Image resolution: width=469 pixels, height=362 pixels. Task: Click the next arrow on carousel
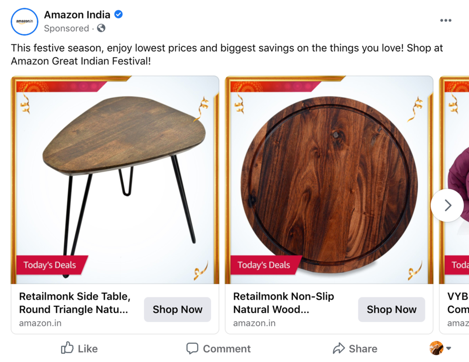tap(447, 205)
